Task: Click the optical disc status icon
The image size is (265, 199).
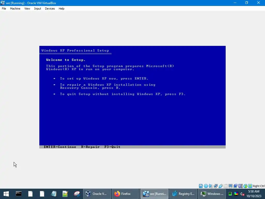Action: [x=206, y=186]
